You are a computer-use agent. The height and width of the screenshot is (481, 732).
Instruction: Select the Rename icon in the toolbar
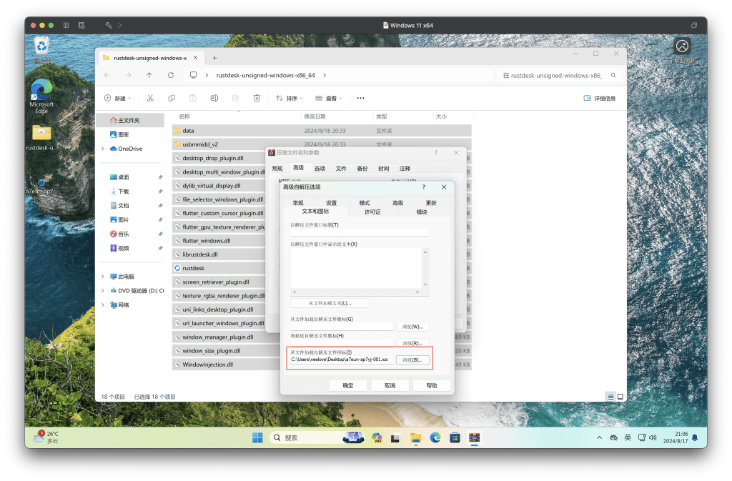(x=214, y=98)
